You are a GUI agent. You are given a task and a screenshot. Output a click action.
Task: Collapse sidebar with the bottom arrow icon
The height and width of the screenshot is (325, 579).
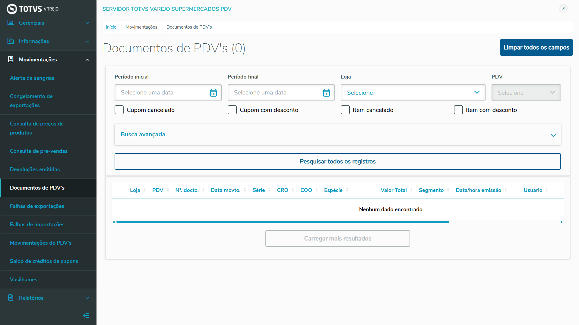pyautogui.click(x=86, y=315)
